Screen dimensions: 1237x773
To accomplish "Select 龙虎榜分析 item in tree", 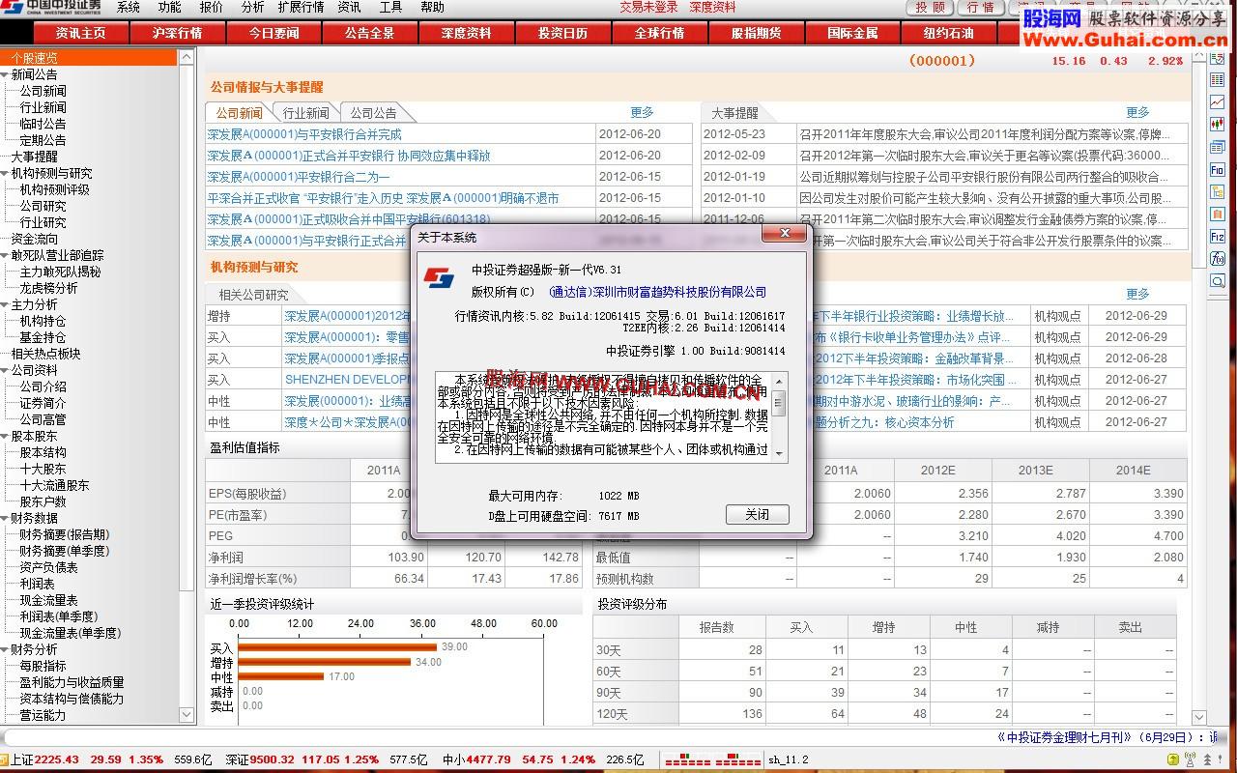I will 49,288.
